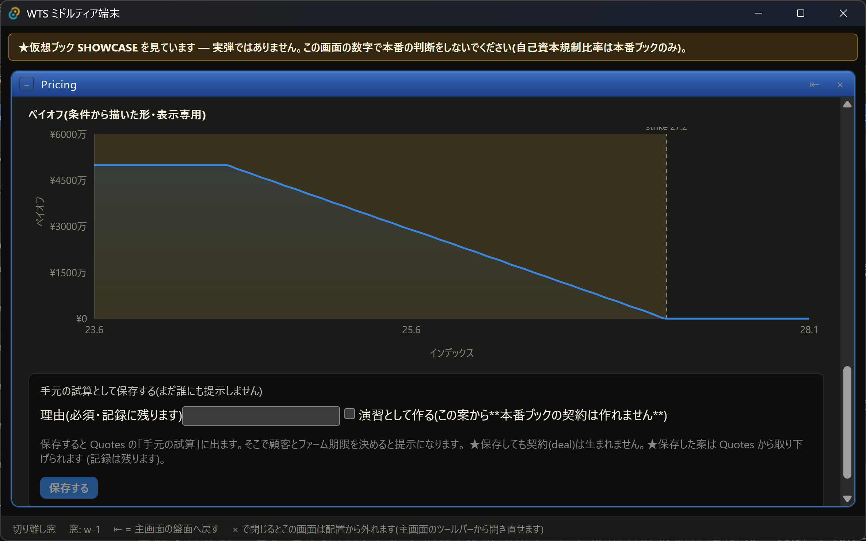
Task: Click the WTS app logo icon
Action: [x=14, y=14]
